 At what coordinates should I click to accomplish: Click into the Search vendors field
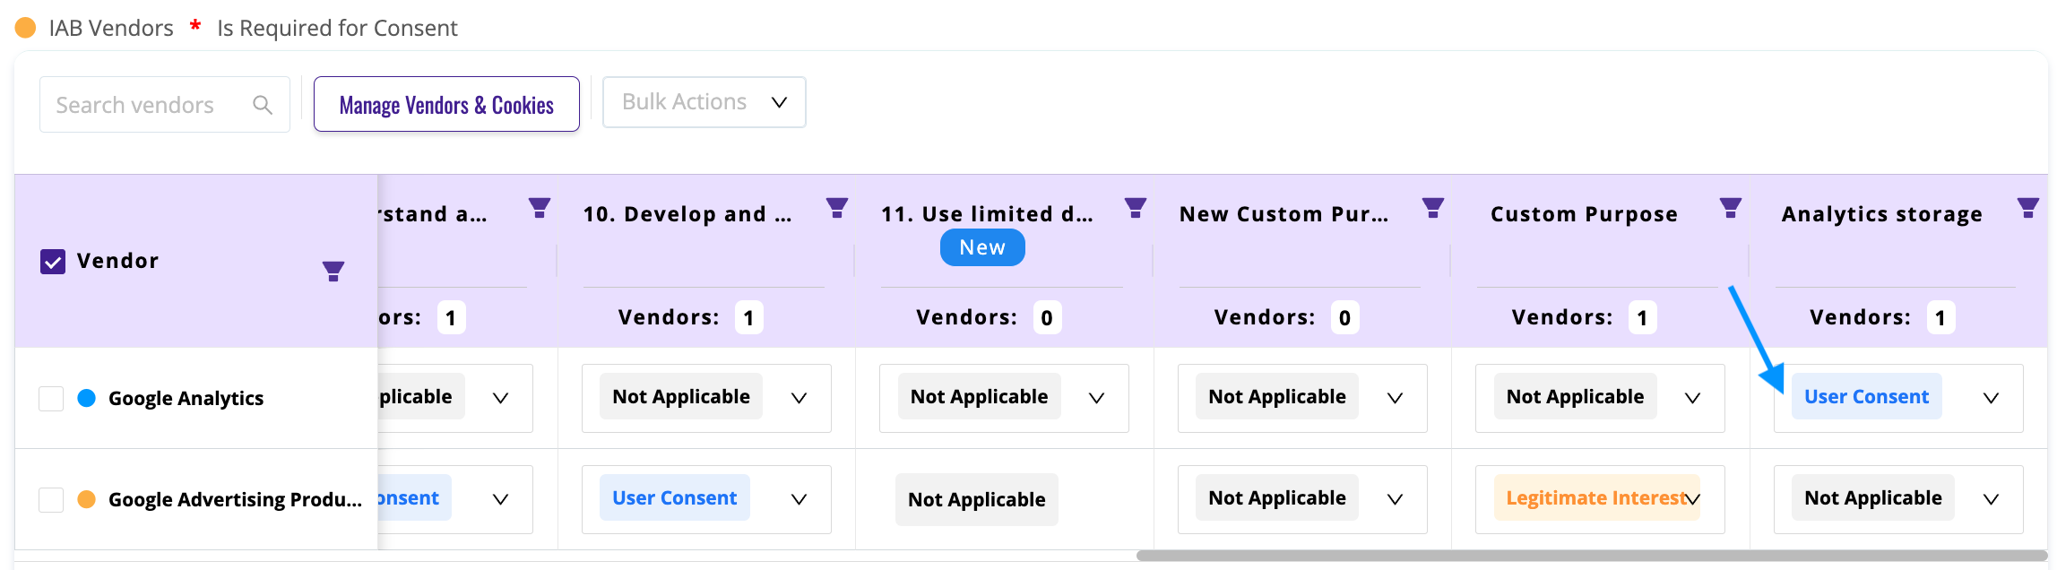(x=165, y=105)
